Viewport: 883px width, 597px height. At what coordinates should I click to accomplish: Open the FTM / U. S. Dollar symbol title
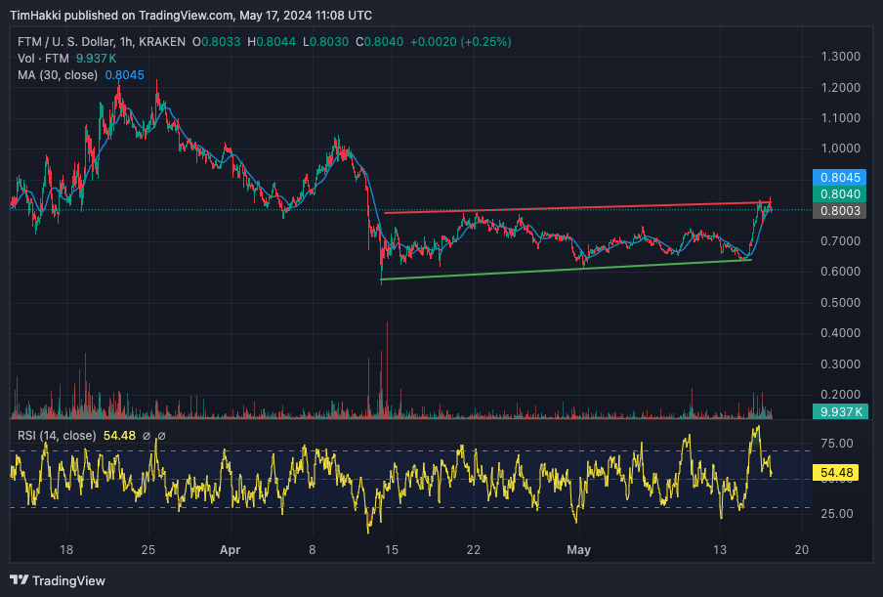click(x=65, y=42)
